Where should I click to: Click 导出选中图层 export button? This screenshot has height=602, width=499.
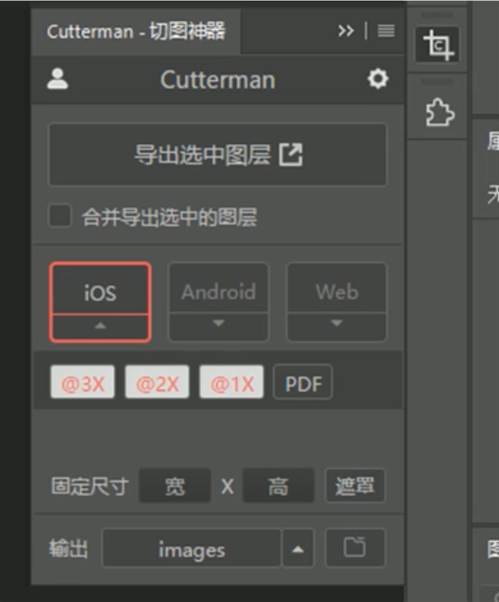click(x=218, y=155)
